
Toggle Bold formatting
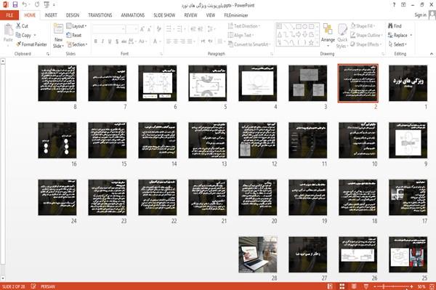point(96,41)
